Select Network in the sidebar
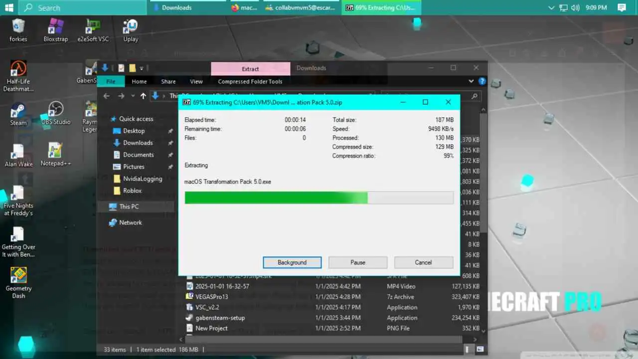Image resolution: width=638 pixels, height=359 pixels. click(130, 222)
